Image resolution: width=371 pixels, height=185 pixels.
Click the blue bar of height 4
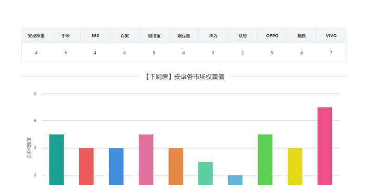[x=116, y=166]
